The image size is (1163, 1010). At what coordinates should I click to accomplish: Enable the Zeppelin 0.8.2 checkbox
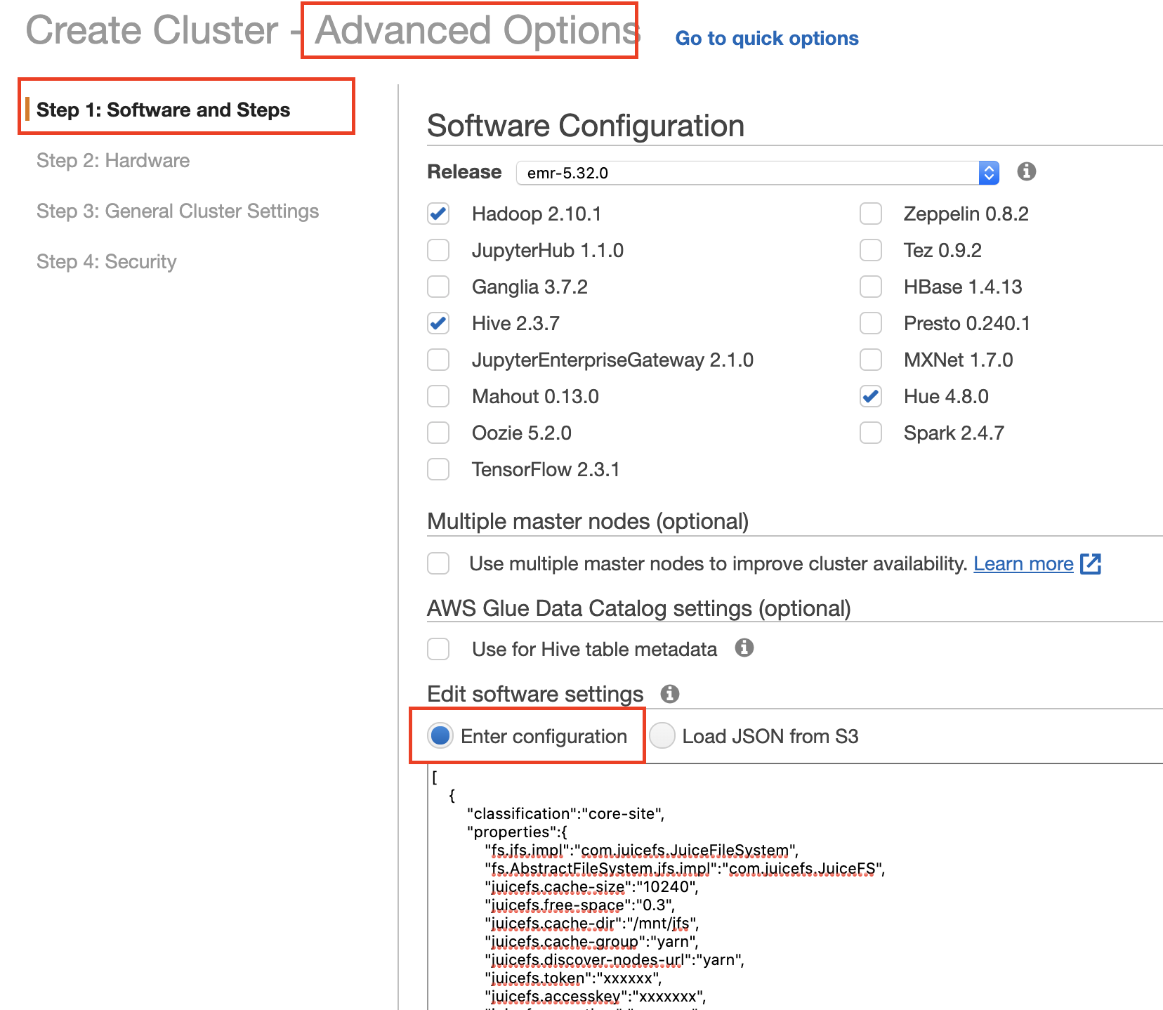click(871, 214)
